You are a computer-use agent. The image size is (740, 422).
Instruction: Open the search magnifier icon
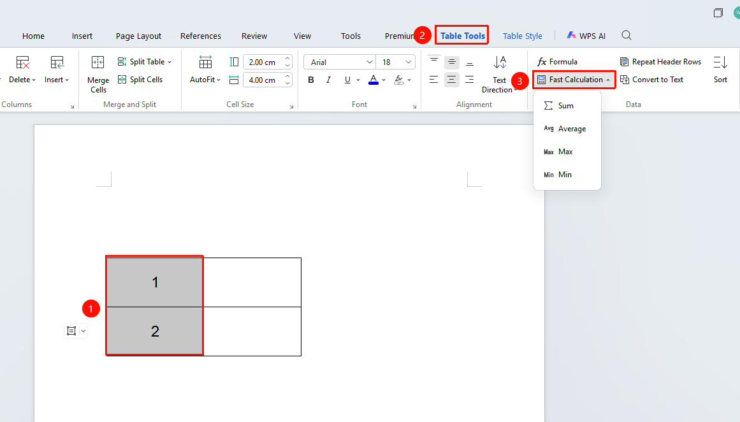coord(627,36)
